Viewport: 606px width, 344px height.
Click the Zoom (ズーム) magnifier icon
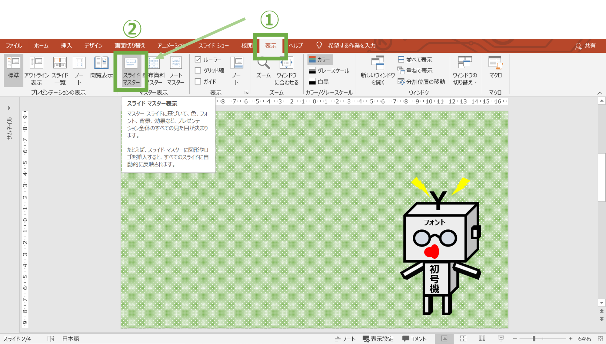[x=263, y=64]
